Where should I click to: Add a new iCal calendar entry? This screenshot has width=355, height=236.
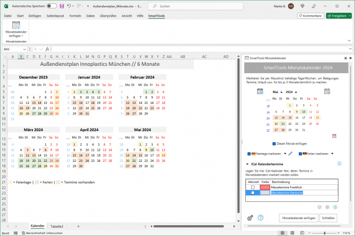335,207
